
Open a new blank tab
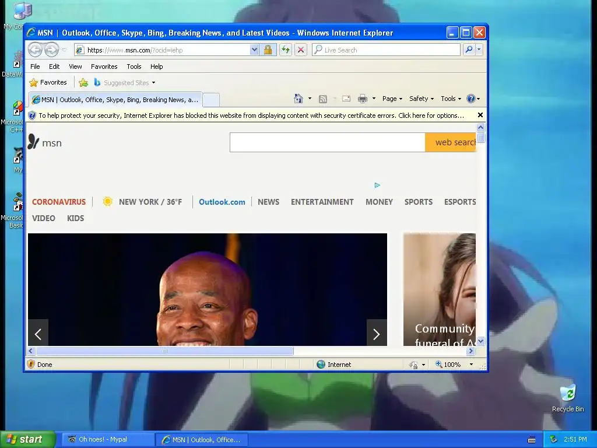(x=211, y=100)
